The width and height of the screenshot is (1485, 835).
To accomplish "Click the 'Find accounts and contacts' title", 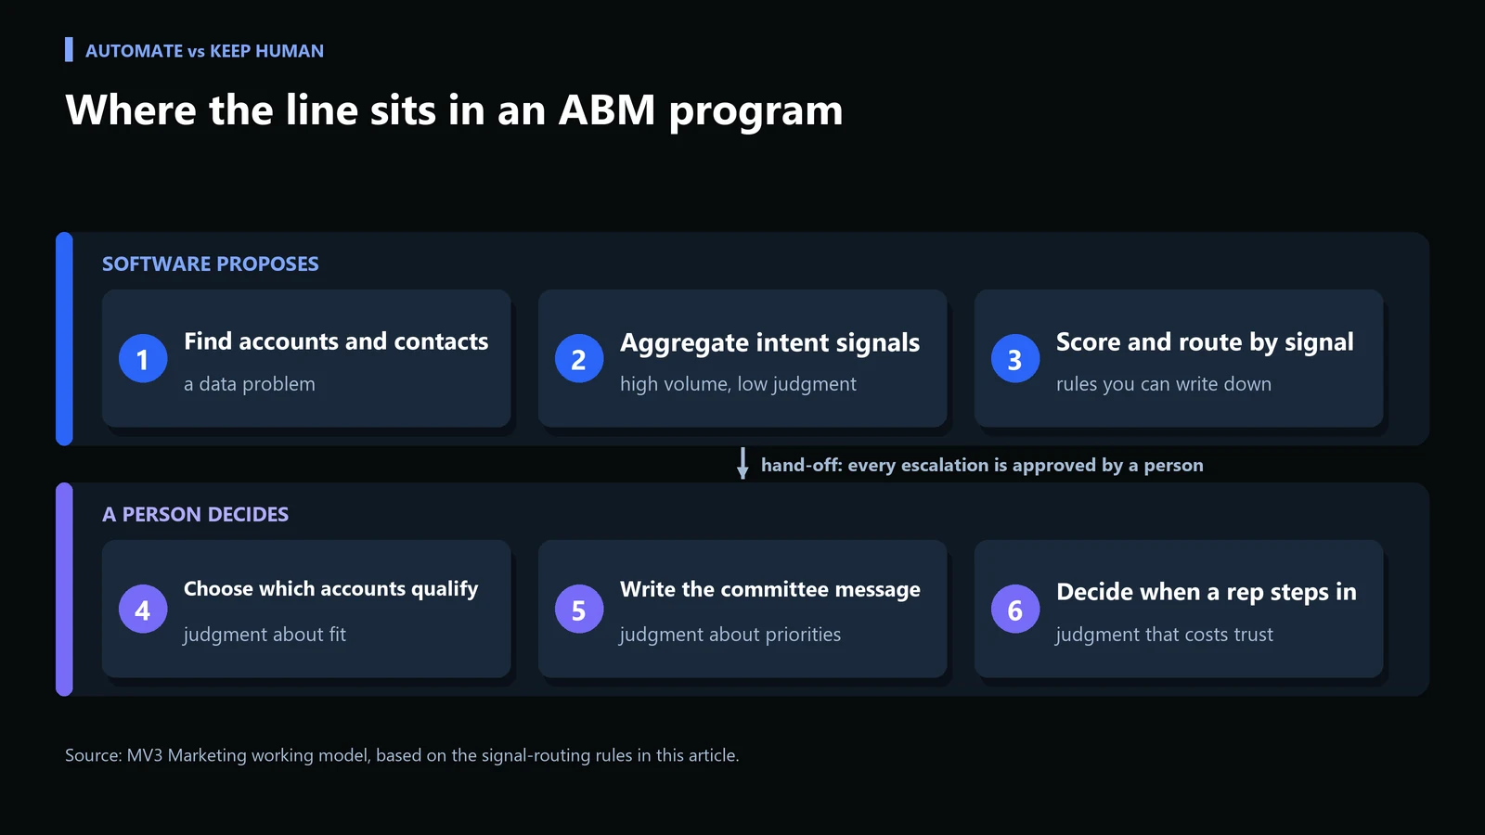I will tap(336, 341).
